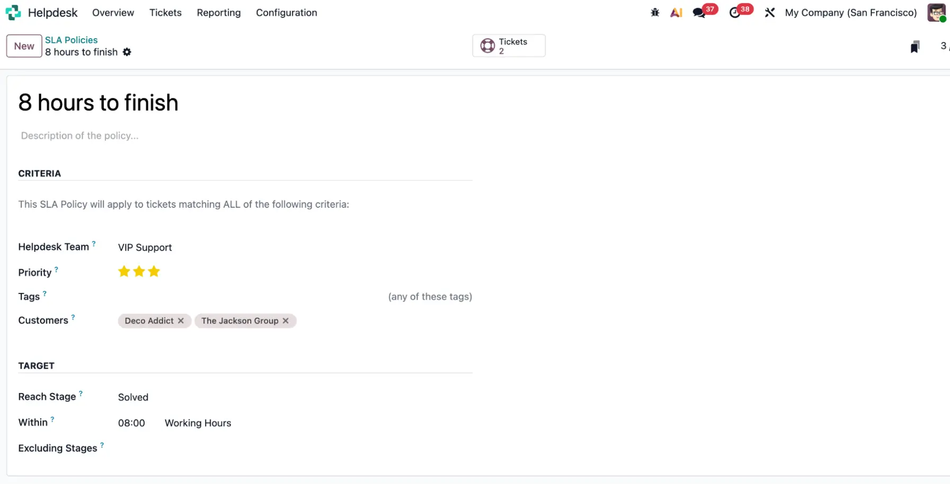This screenshot has width=950, height=484.
Task: Set priority to the third star
Action: (154, 271)
